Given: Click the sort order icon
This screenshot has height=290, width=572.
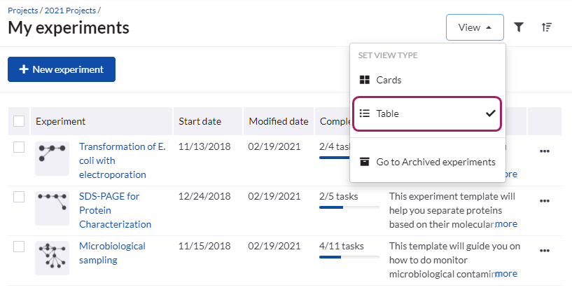Looking at the screenshot, I should pos(547,27).
